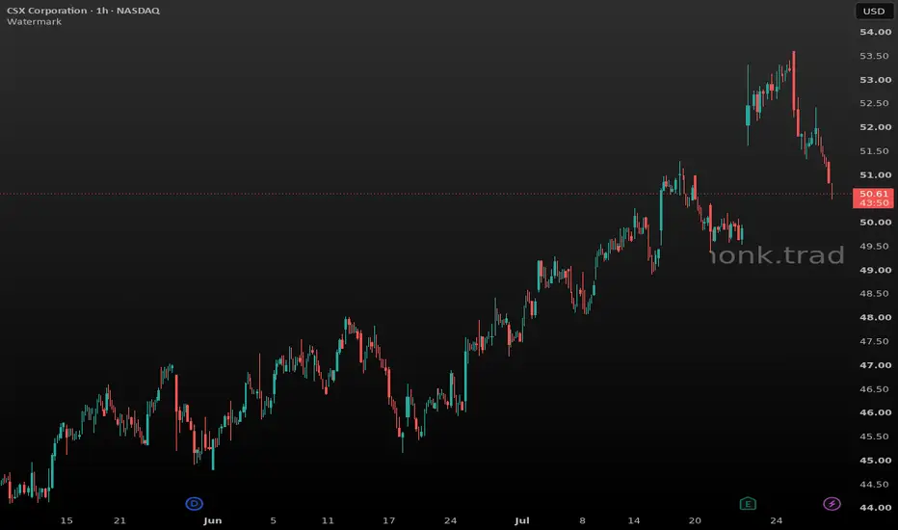Click the 11 date label in June
Viewport: 898px width, 530px height.
(328, 520)
